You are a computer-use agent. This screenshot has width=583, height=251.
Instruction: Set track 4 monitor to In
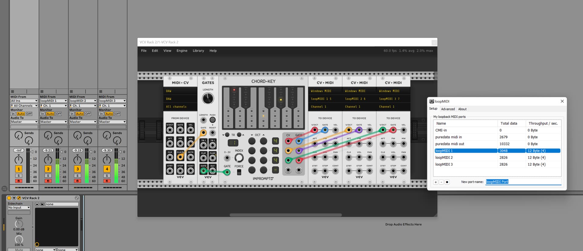pos(101,114)
